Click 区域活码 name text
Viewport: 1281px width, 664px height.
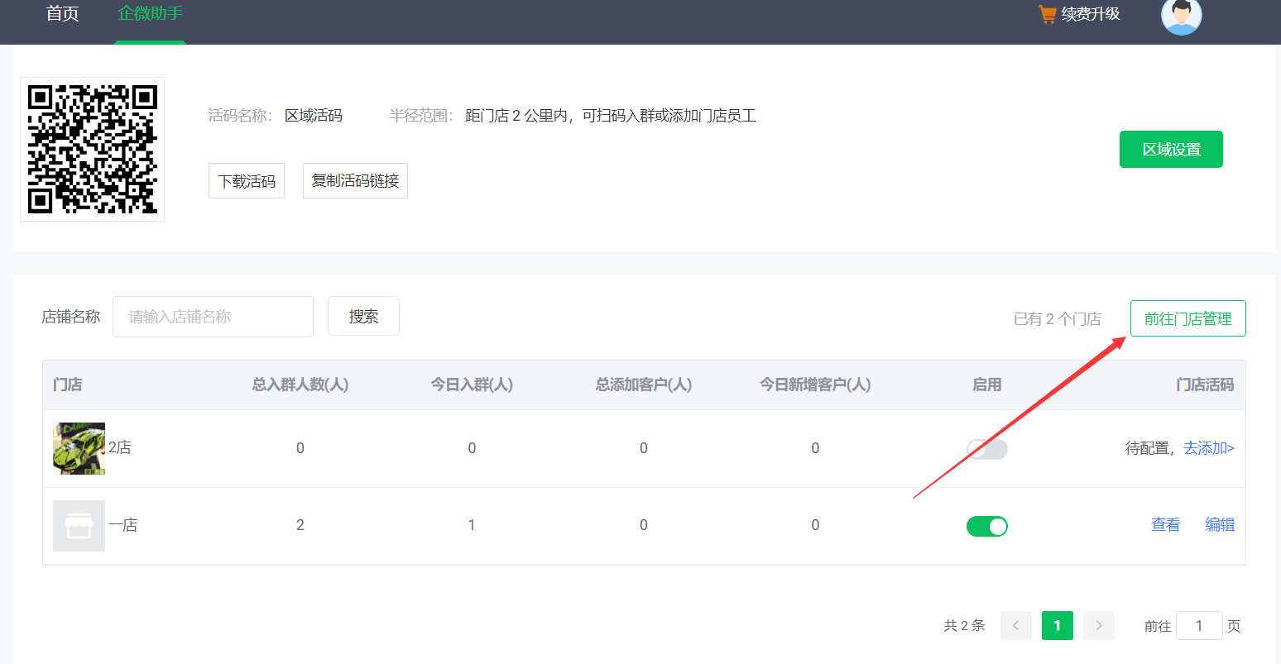pyautogui.click(x=314, y=116)
